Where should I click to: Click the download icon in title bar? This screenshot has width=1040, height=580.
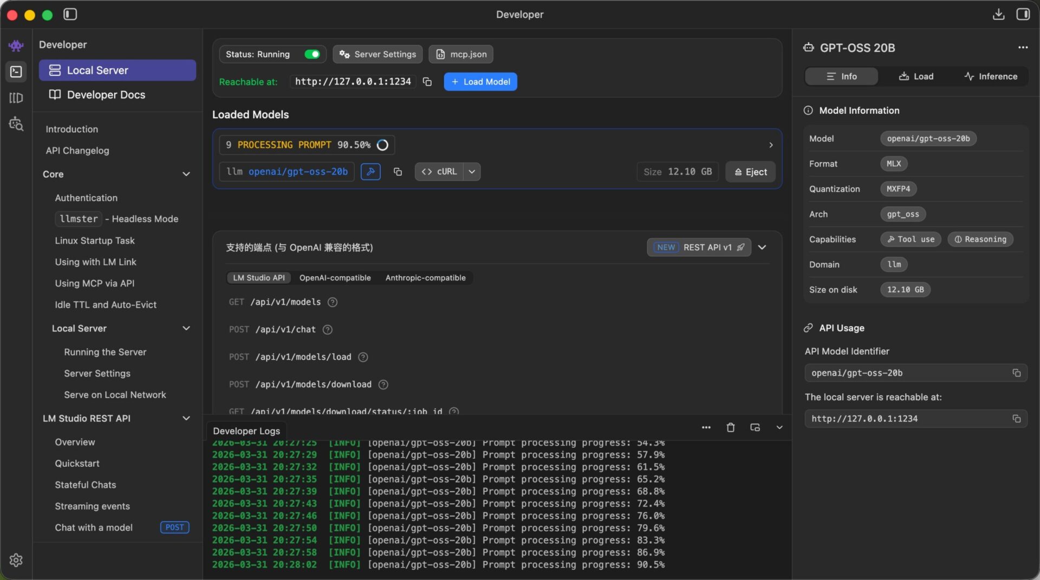[x=998, y=15]
